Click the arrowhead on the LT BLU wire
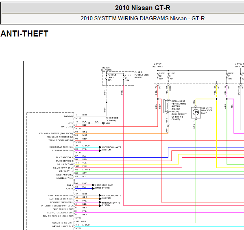The height and width of the screenshot is (230, 244). pyautogui.click(x=100, y=147)
